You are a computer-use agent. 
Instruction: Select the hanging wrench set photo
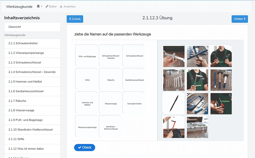click(x=173, y=80)
